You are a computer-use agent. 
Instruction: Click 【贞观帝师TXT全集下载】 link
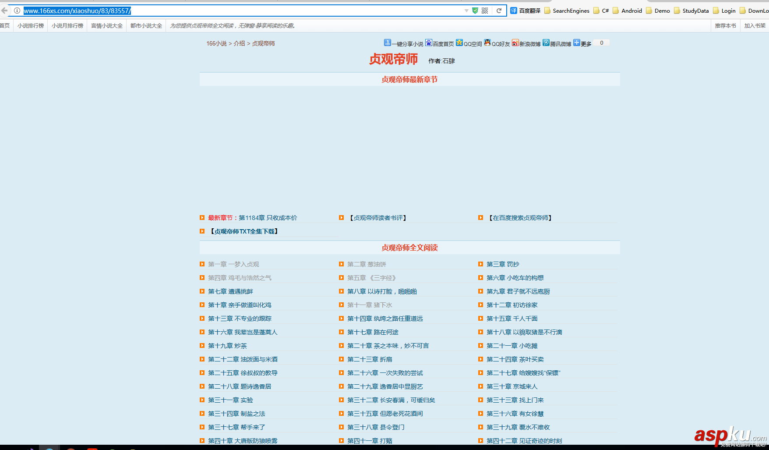pos(244,231)
